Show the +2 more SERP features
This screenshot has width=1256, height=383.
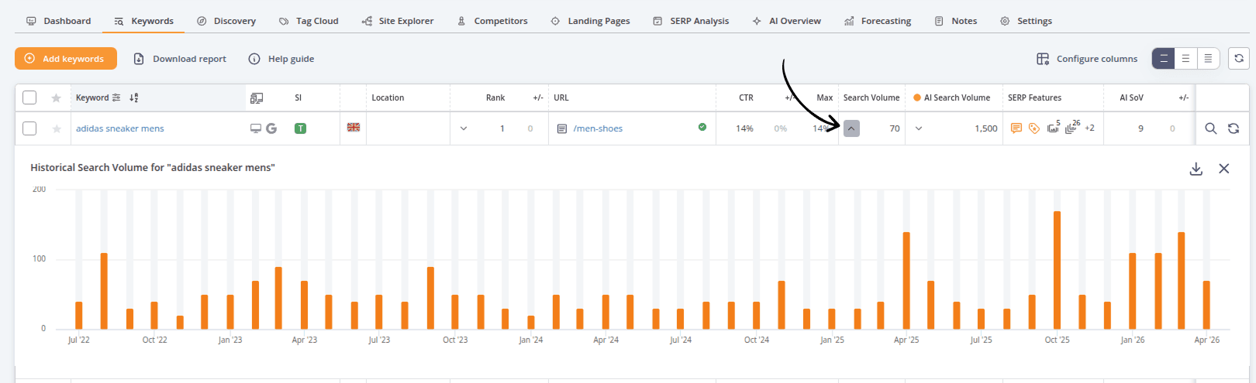[1089, 128]
